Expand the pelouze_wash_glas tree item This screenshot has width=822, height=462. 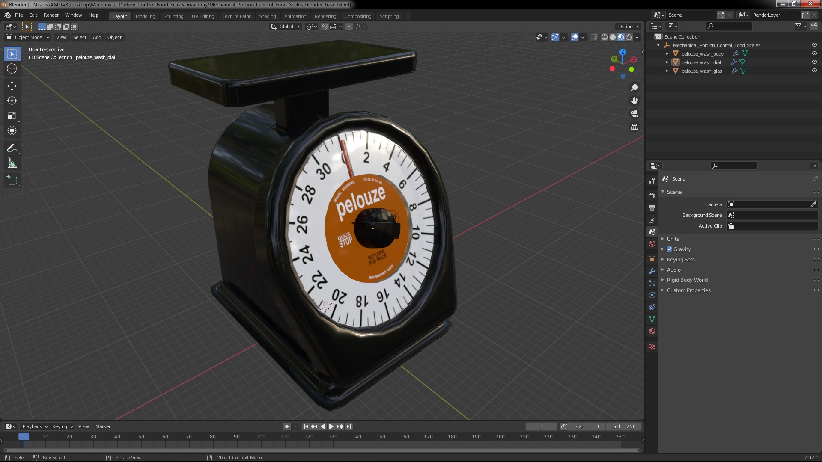(667, 71)
